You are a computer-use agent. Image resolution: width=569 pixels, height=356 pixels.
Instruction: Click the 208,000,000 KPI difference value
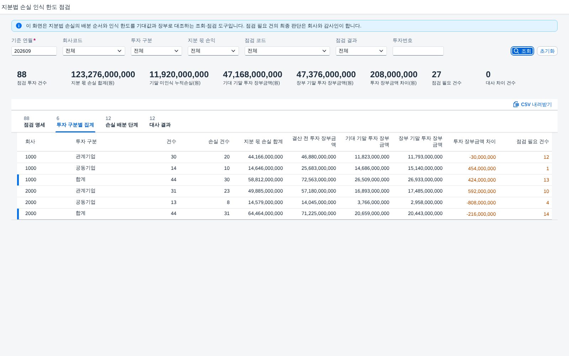click(394, 74)
